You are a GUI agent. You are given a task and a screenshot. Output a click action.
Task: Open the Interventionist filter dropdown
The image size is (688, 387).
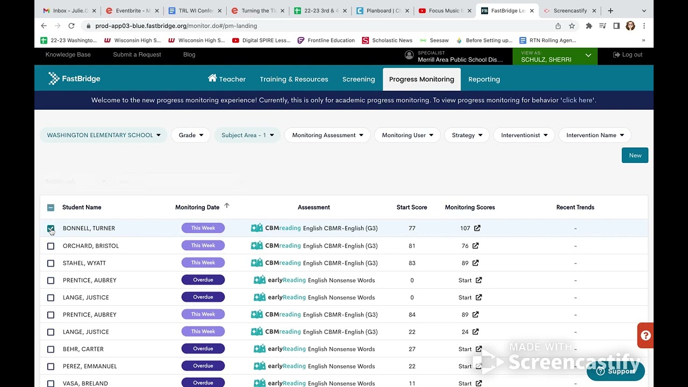(524, 135)
